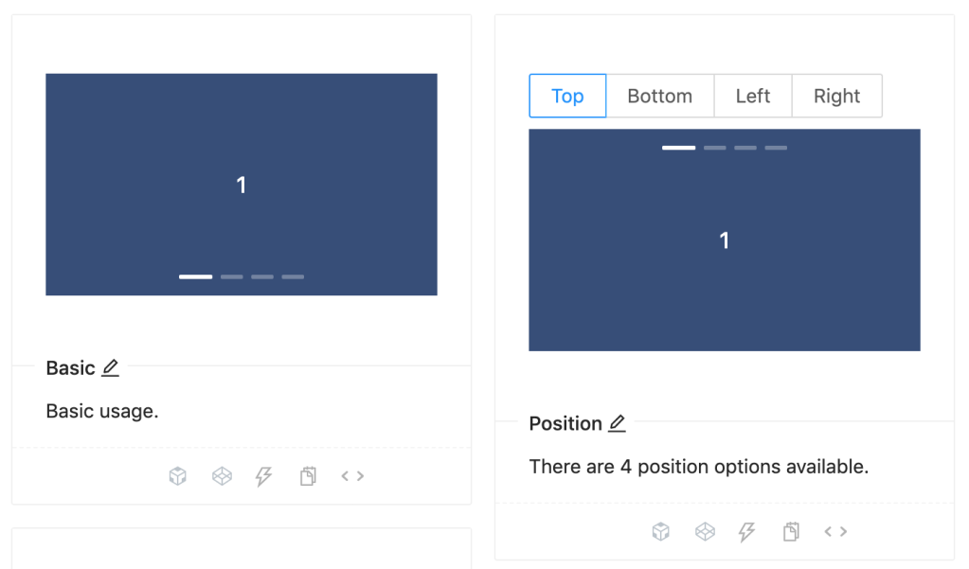Click edit pencil next to Basic title
969x569 pixels.
point(111,368)
